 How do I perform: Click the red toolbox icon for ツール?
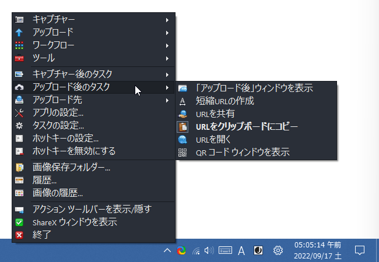[19, 58]
